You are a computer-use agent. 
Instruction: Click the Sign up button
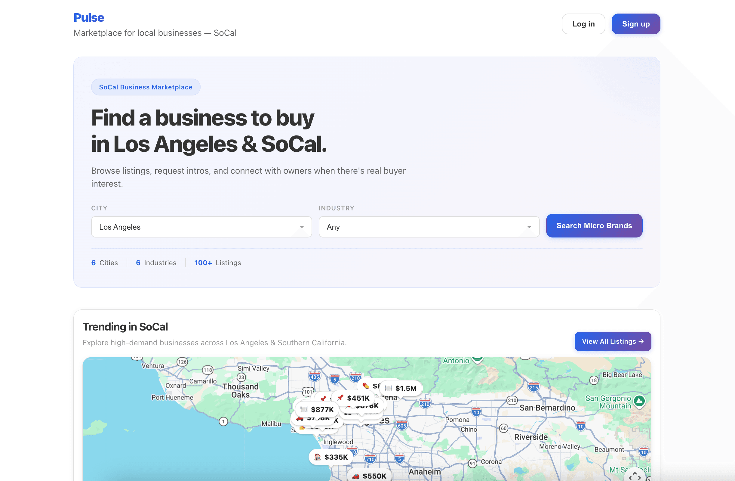pyautogui.click(x=635, y=24)
